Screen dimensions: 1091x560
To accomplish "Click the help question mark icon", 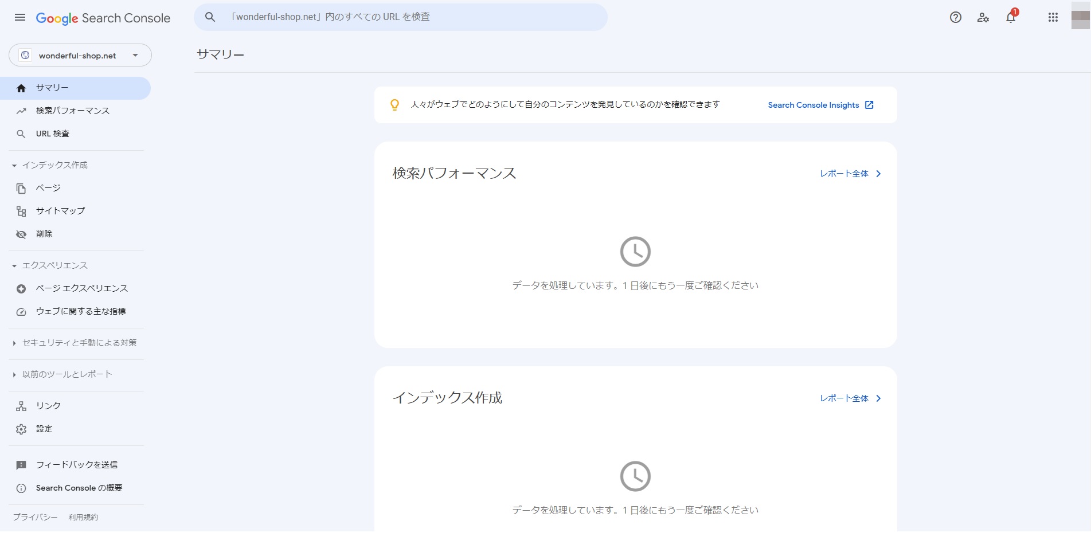I will point(955,17).
